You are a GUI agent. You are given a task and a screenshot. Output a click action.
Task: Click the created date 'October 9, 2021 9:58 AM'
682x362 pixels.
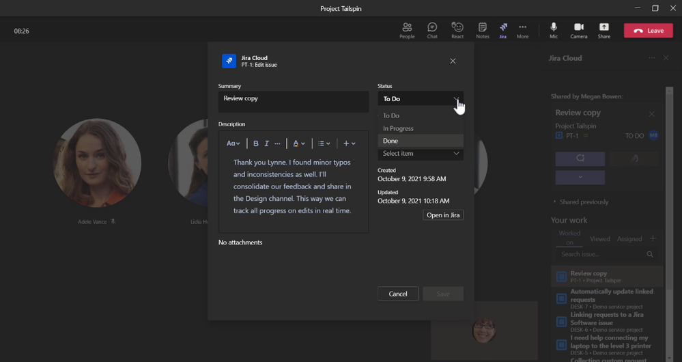(x=412, y=179)
